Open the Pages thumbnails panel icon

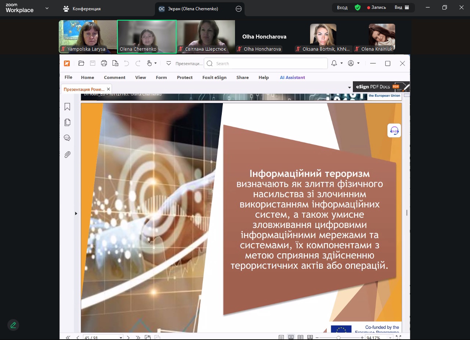[67, 122]
